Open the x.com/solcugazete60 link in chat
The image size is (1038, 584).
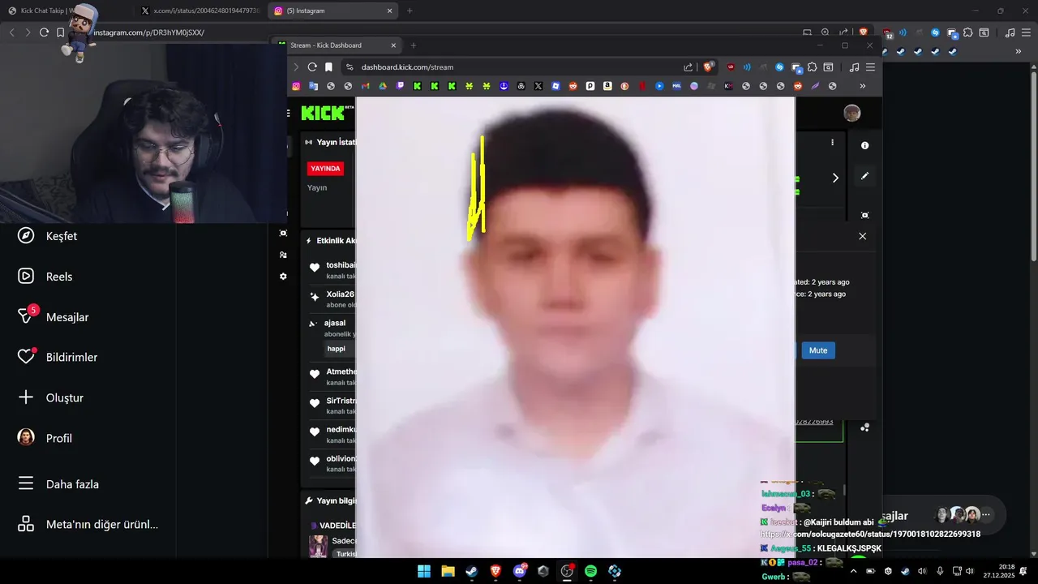tap(870, 534)
